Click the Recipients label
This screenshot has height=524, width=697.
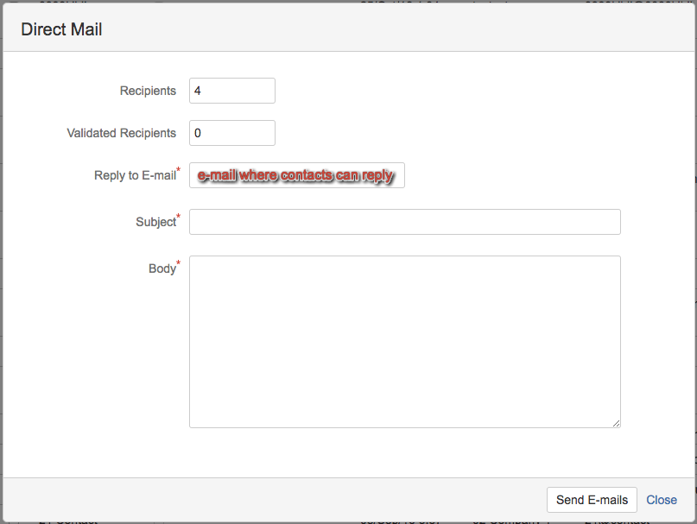point(148,91)
